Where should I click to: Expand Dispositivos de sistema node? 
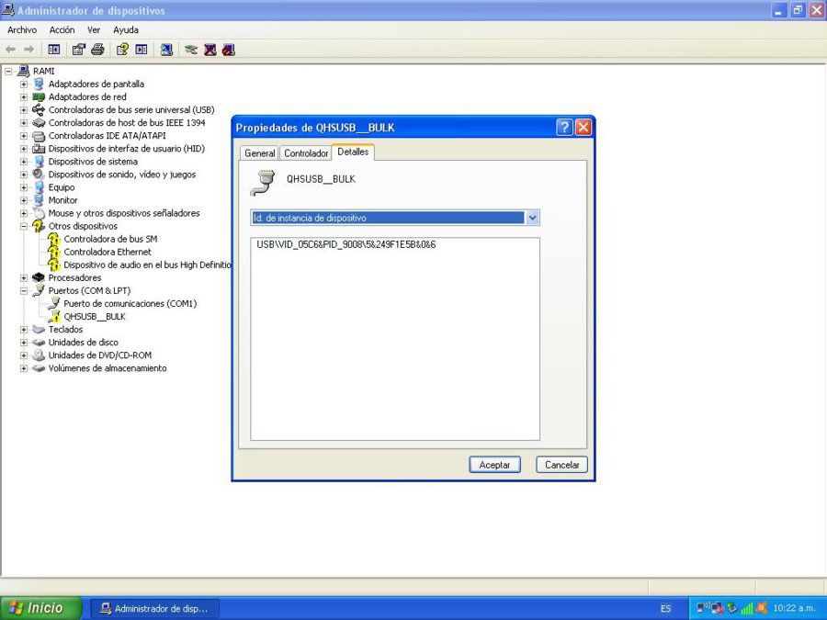pyautogui.click(x=24, y=162)
